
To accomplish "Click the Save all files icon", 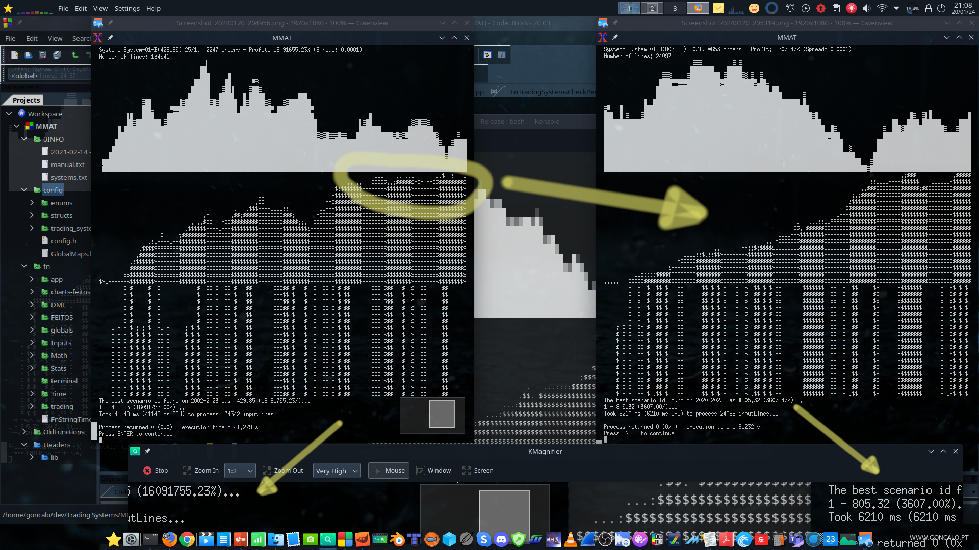I will (x=57, y=55).
